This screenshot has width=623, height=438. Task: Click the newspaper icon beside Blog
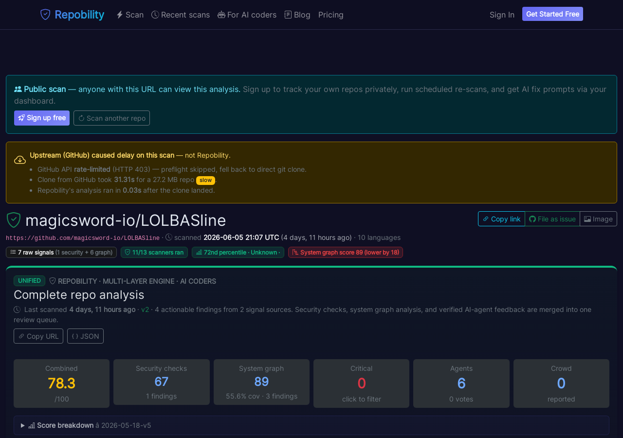(288, 15)
